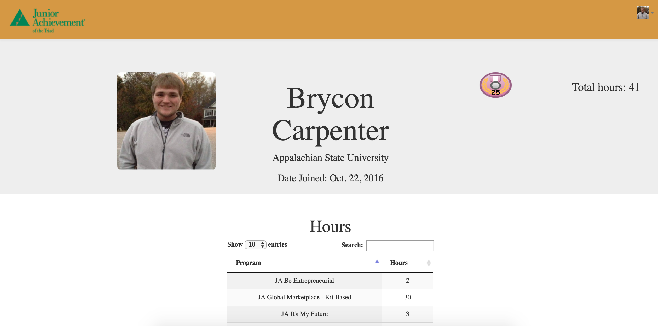
Task: Click the Appalachian State University text
Action: [x=330, y=158]
